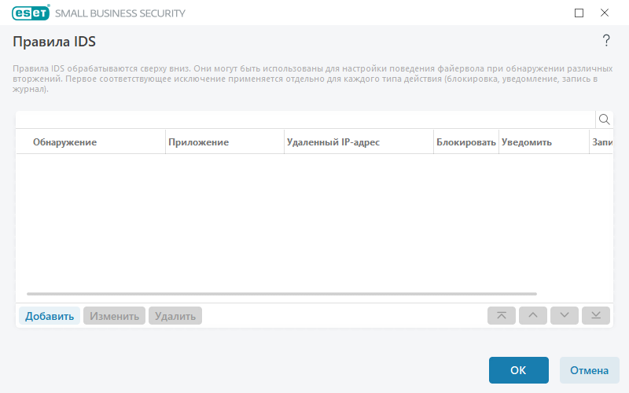Close the IDS rules dialog window
Screen dimensions: 629x393
click(605, 13)
